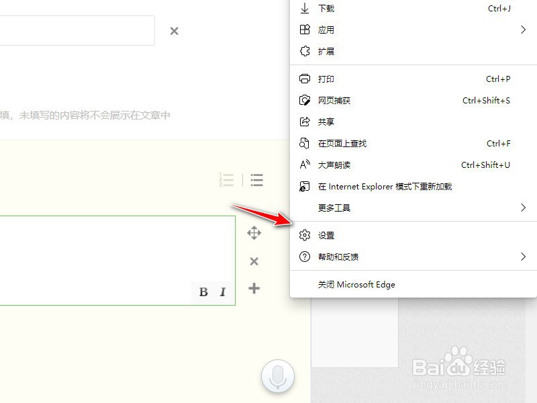537x403 pixels.
Task: Click the Ctrl+Shift+S shortcut label
Action: point(486,100)
